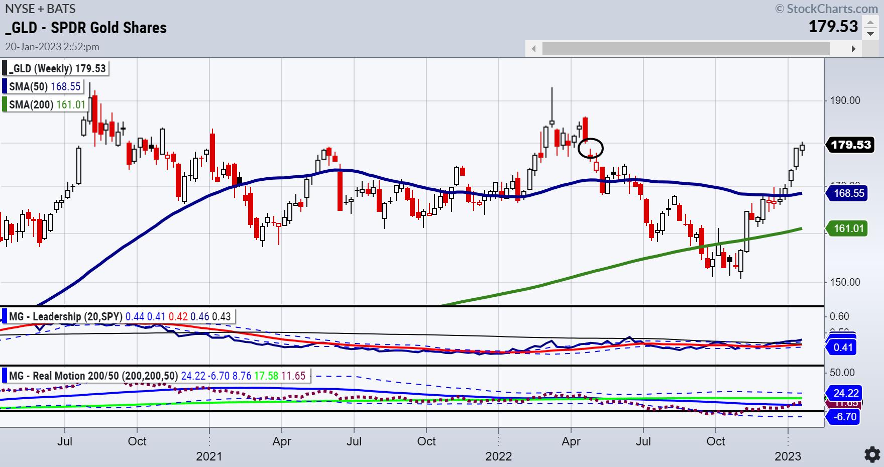
Task: Select the _GLD (Weekly) legend label
Action: [x=57, y=68]
